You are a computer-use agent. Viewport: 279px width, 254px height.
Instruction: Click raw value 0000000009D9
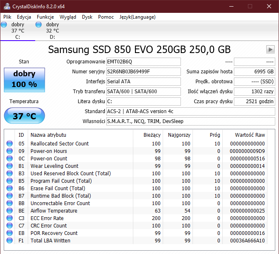point(247,151)
